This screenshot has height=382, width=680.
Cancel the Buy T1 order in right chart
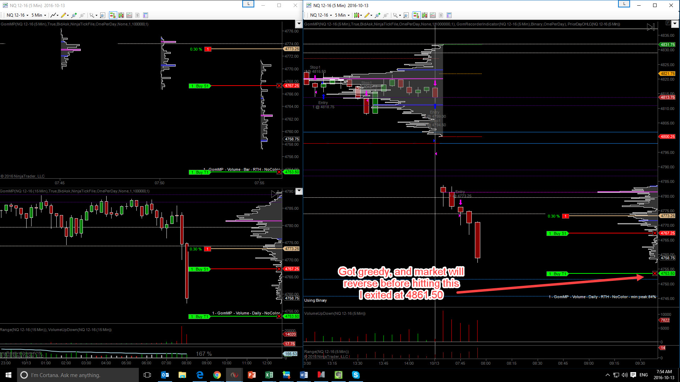click(654, 274)
